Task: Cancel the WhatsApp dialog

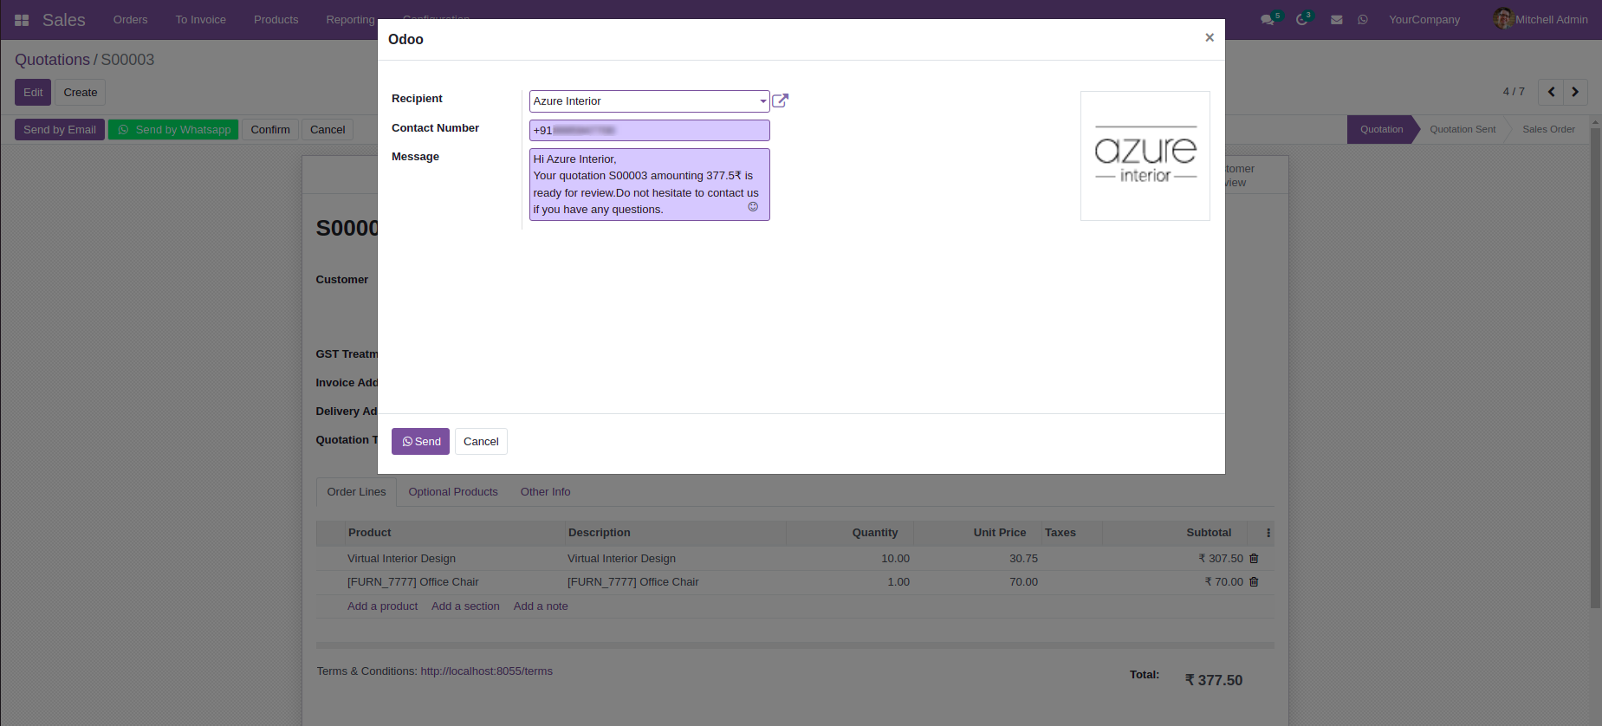Action: coord(481,441)
